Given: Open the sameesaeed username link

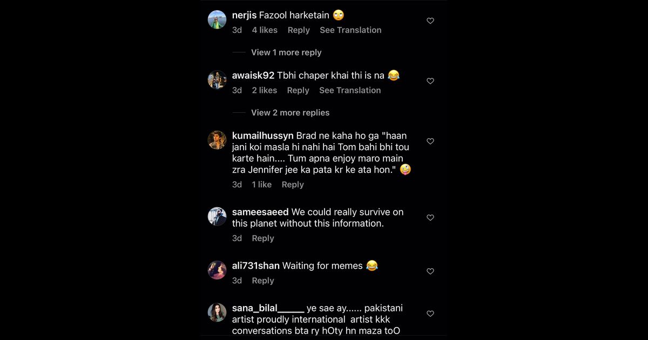Looking at the screenshot, I should [x=260, y=212].
